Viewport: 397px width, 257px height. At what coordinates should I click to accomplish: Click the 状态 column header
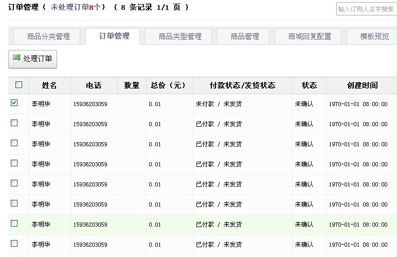click(x=309, y=85)
